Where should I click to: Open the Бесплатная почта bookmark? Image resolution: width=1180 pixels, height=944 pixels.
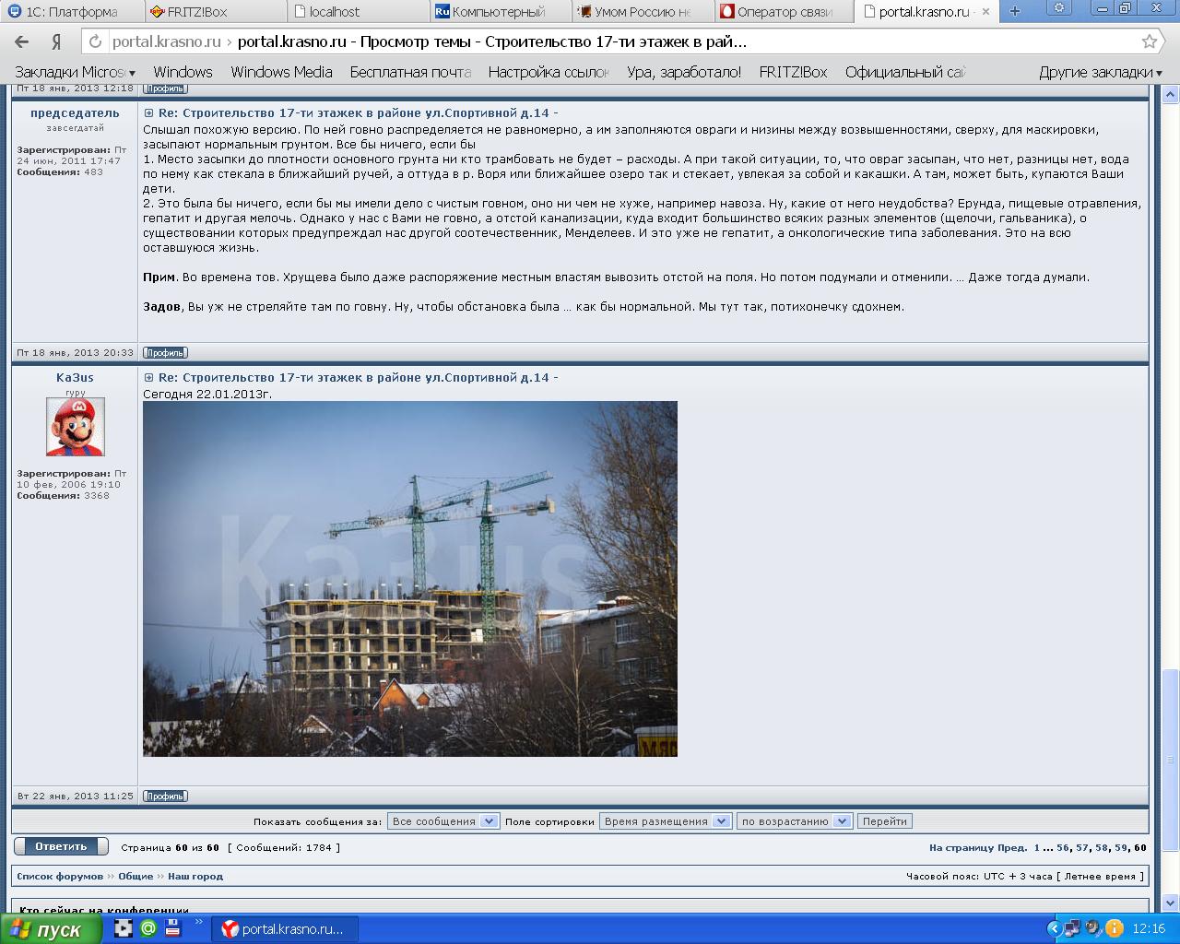410,72
